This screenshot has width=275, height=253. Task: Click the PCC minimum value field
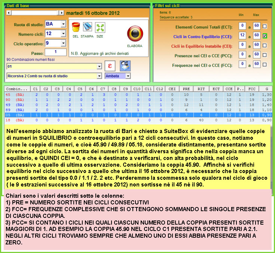tap(242, 55)
